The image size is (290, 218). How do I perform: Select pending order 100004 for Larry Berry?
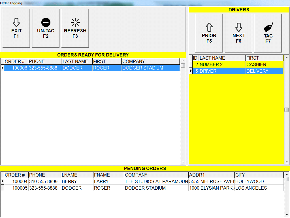[113, 182]
